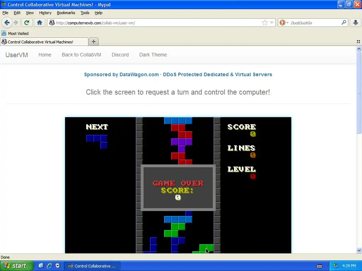
Task: Switch to Dark Theme
Action: click(x=153, y=55)
